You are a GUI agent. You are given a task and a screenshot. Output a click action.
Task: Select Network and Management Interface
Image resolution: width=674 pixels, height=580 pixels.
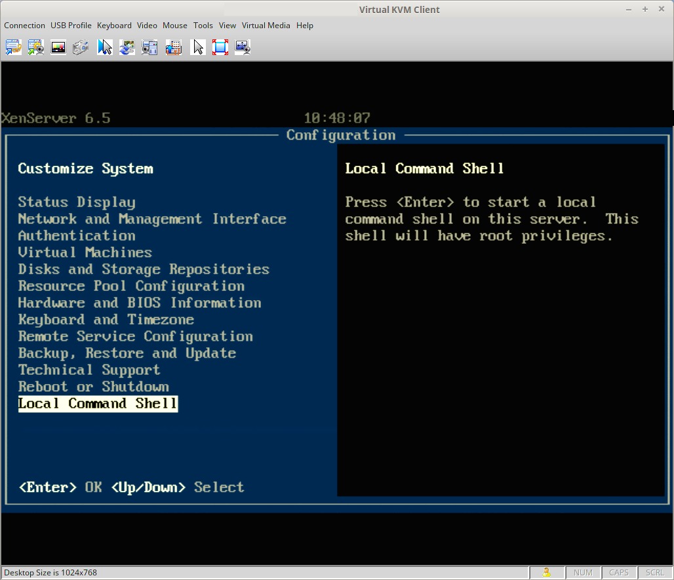(x=152, y=219)
